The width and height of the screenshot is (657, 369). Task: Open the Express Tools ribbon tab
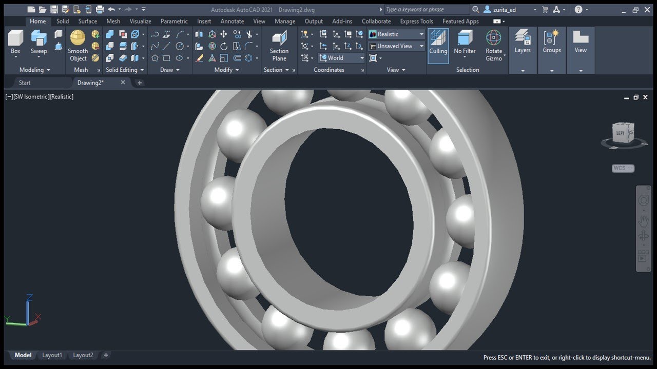tap(417, 21)
